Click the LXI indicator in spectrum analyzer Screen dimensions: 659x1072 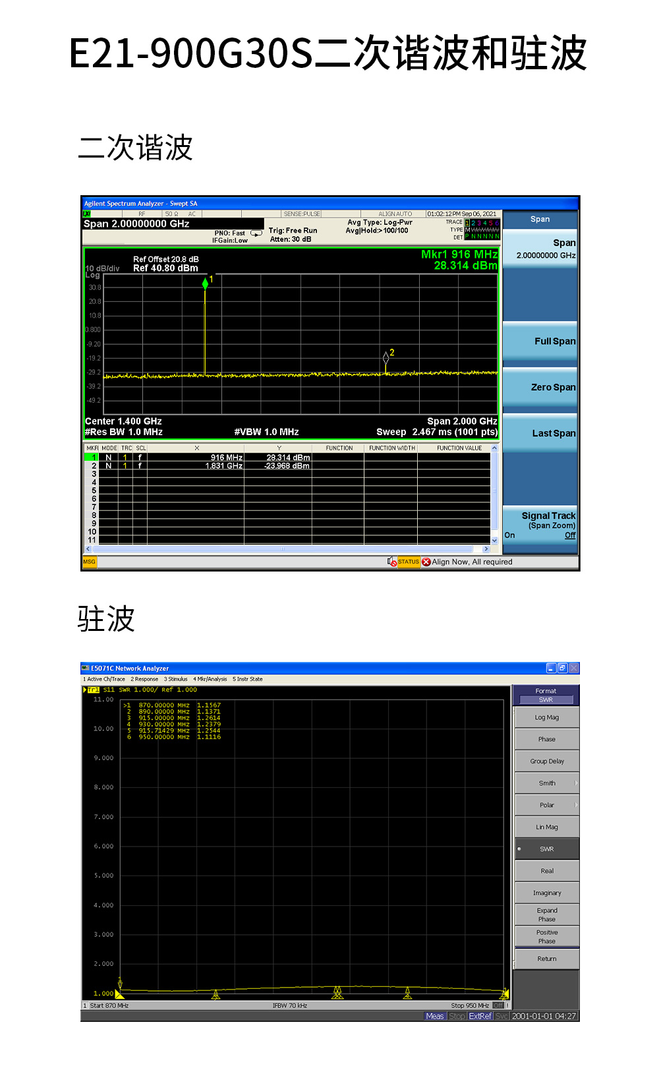[x=86, y=214]
